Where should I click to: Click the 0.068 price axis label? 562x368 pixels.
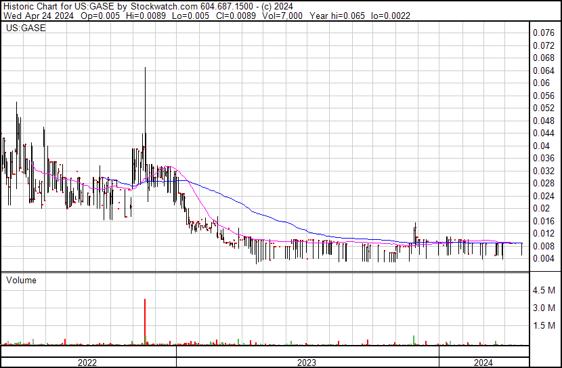tap(544, 58)
